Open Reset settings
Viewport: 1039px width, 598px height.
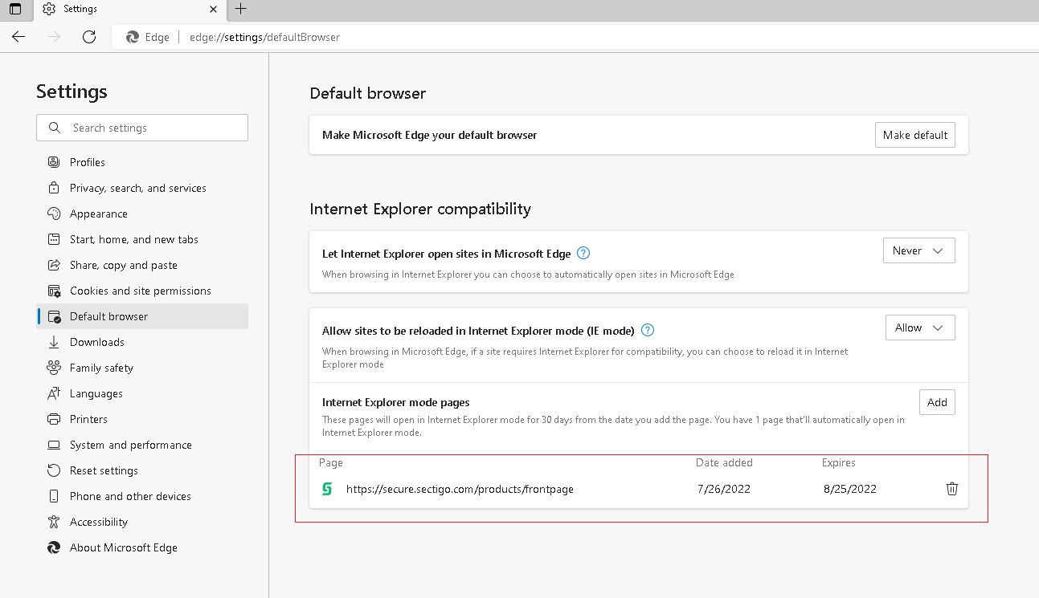click(x=142, y=470)
